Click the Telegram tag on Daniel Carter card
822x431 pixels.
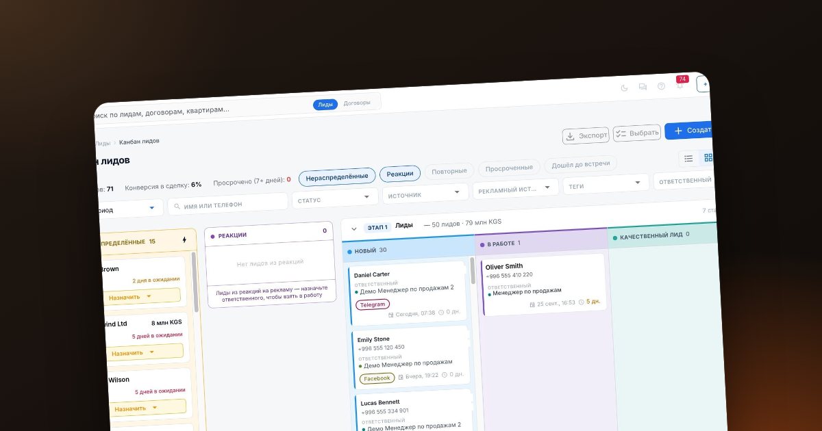[x=373, y=304]
